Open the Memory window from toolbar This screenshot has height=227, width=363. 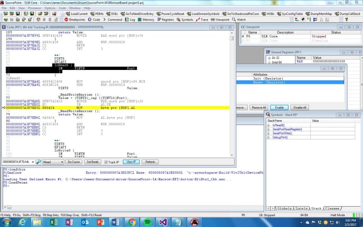(x=146, y=20)
